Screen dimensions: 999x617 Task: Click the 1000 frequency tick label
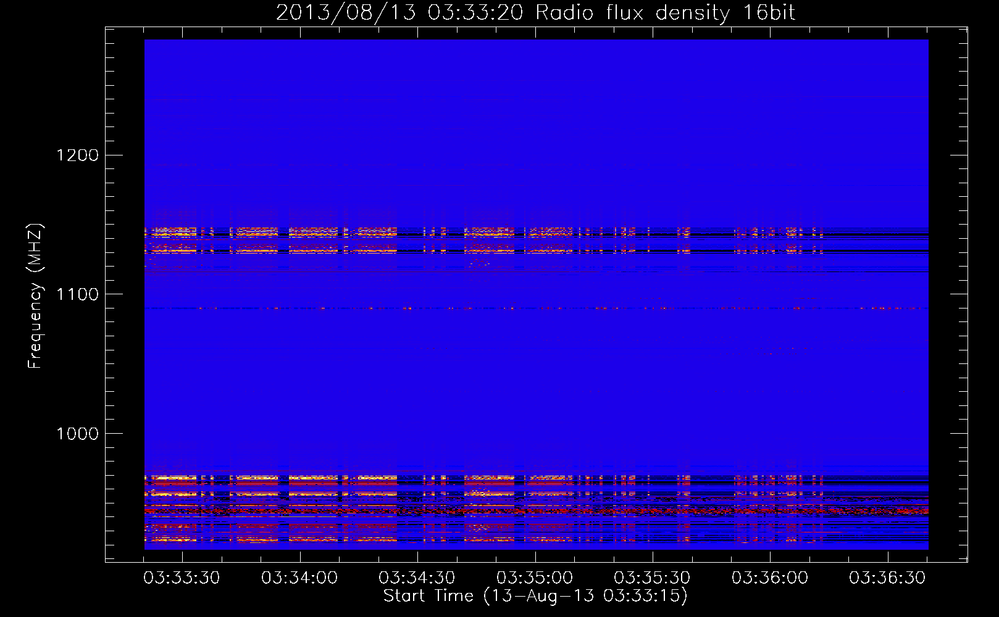pos(78,434)
